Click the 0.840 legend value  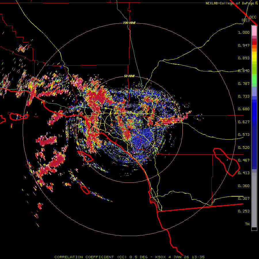(x=244, y=71)
